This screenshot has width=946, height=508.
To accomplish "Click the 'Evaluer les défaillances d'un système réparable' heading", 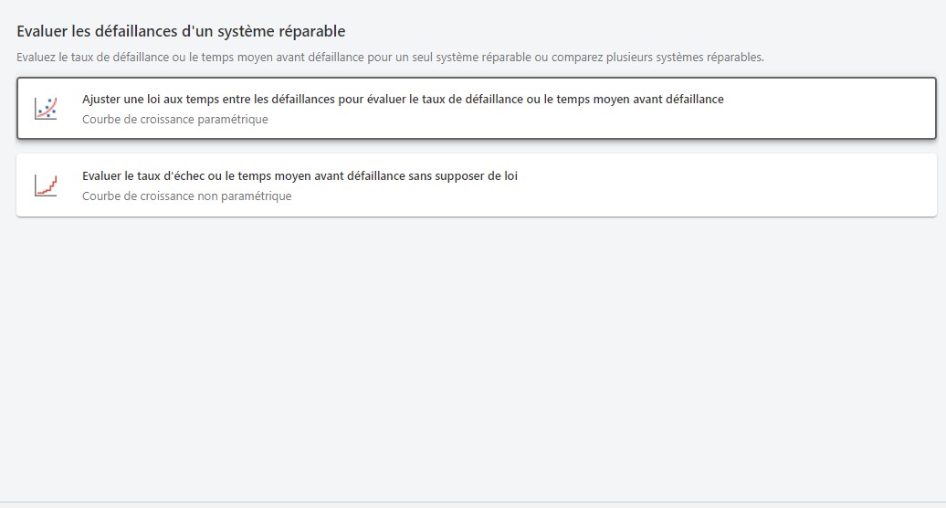I will coord(181,31).
